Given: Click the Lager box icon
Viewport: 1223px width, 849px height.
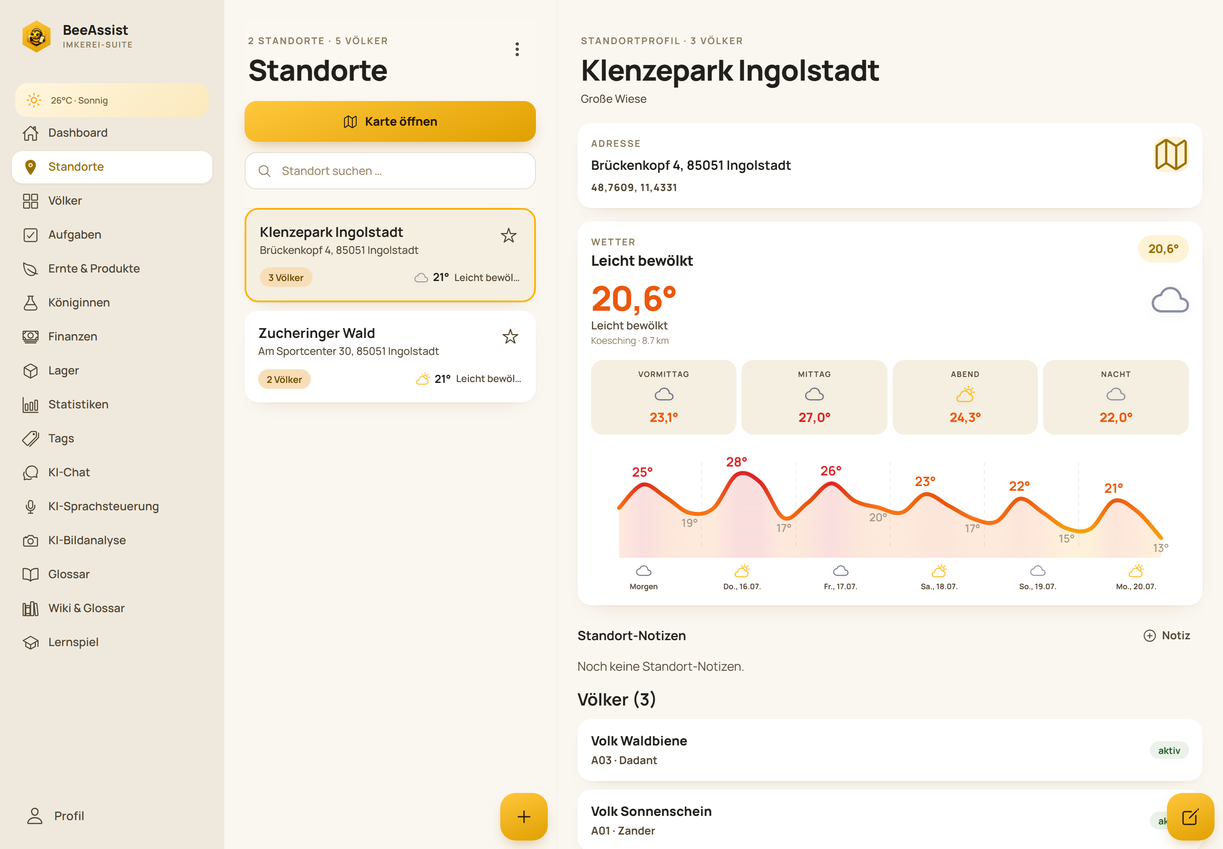Looking at the screenshot, I should [30, 371].
